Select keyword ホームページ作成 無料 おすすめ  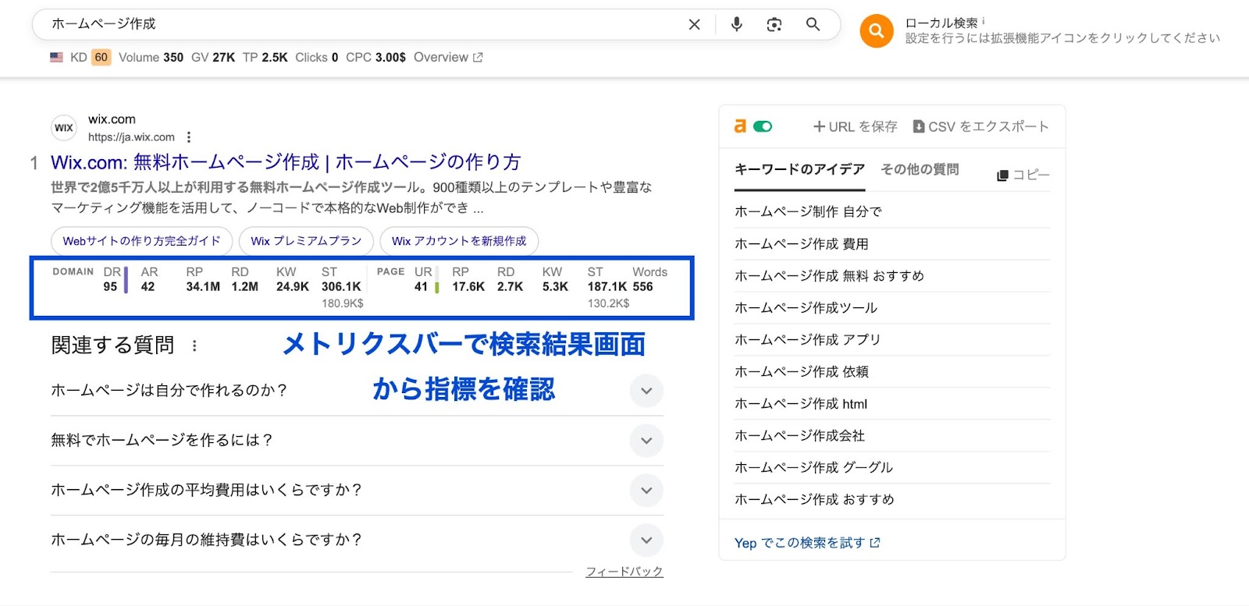click(829, 276)
